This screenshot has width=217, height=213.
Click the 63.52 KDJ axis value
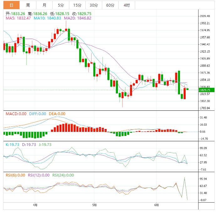click(x=203, y=155)
